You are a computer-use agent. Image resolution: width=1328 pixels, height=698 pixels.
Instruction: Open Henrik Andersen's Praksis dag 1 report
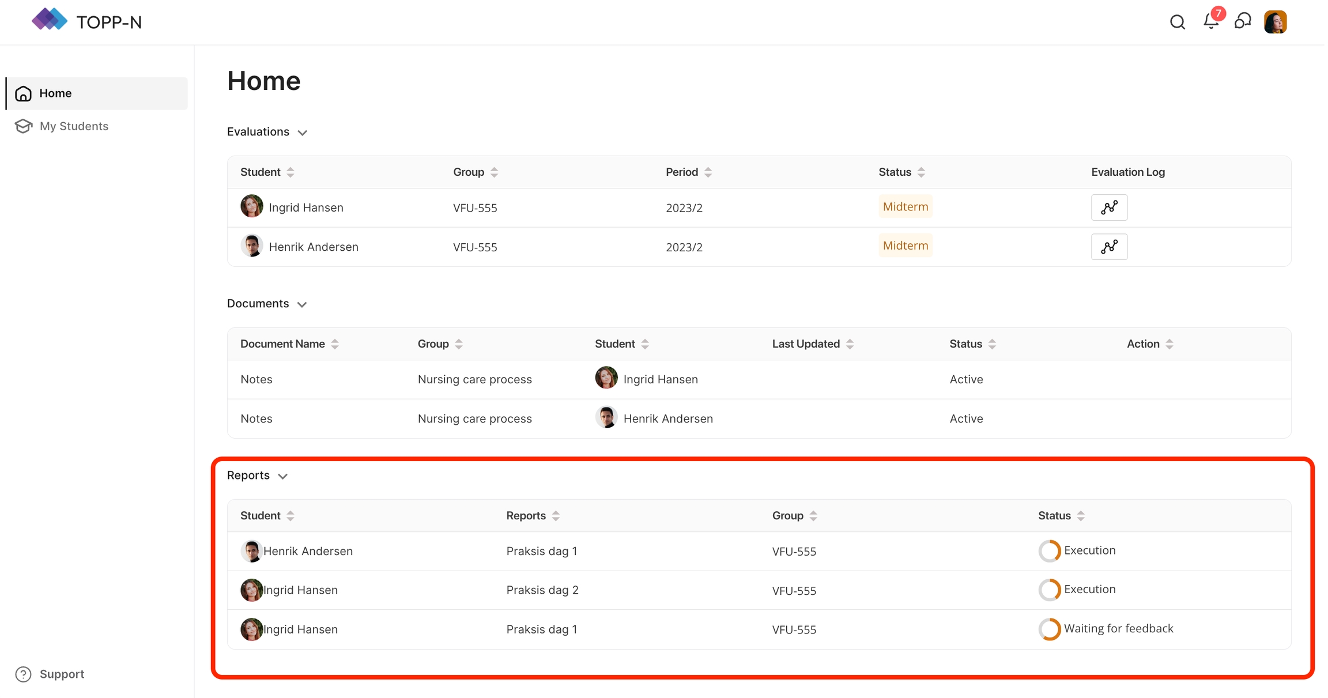click(541, 551)
